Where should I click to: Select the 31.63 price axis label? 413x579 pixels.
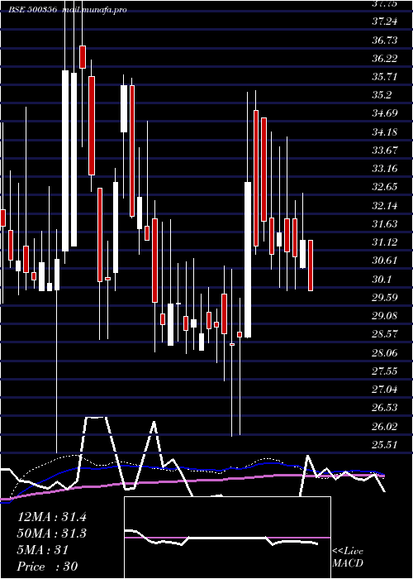coord(385,224)
